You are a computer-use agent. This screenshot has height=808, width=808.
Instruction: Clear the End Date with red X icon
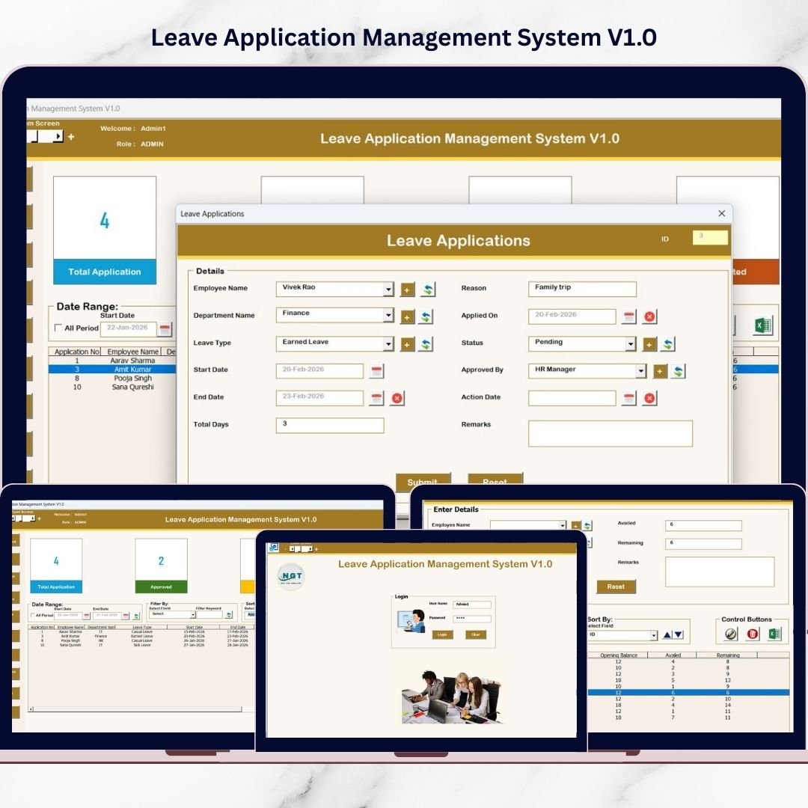397,398
